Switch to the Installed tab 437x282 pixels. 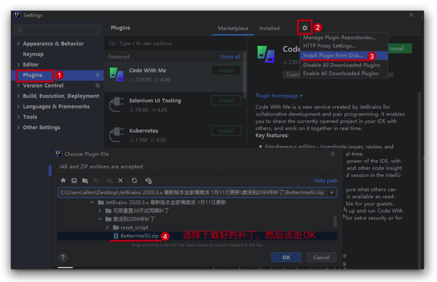269,28
